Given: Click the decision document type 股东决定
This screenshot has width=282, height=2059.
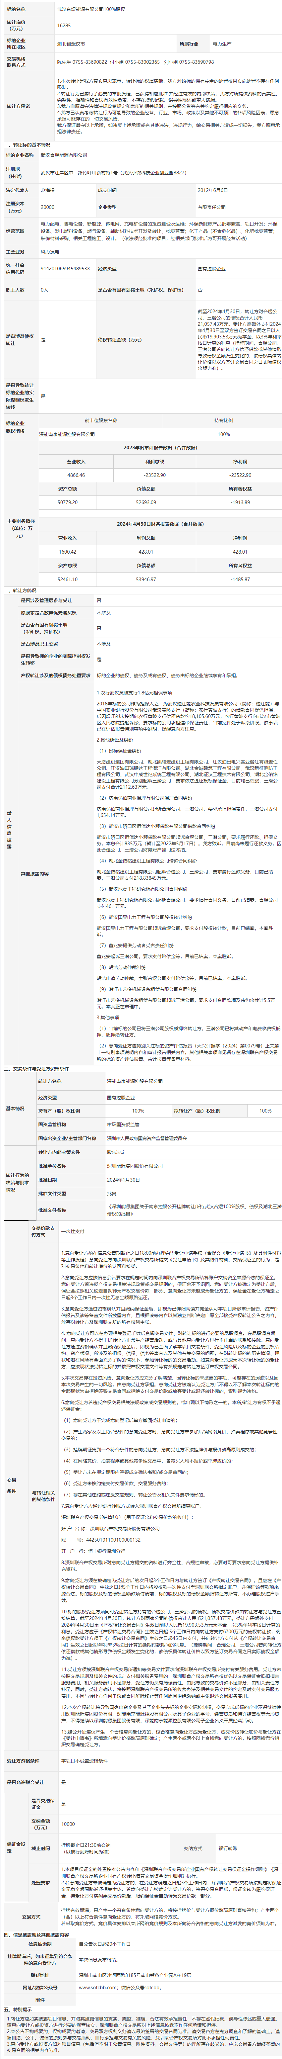Looking at the screenshot, I should pyautogui.click(x=116, y=1152).
